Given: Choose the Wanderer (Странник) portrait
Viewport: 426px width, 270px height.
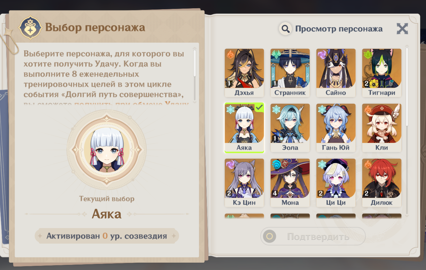Looking at the screenshot, I should (290, 73).
